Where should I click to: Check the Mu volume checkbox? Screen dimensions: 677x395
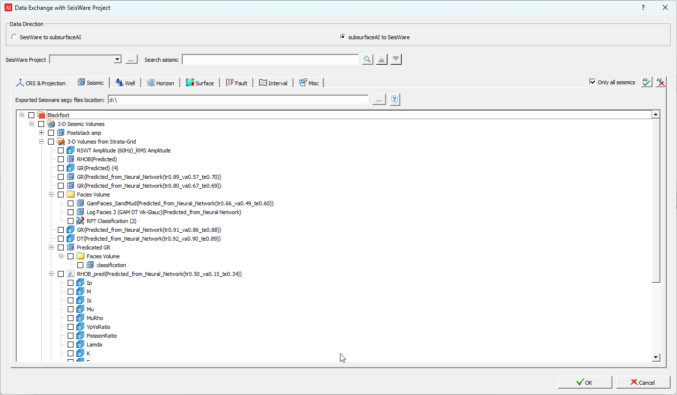[71, 309]
